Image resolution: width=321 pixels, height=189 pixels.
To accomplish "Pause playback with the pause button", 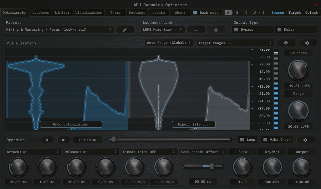I will 47,140.
